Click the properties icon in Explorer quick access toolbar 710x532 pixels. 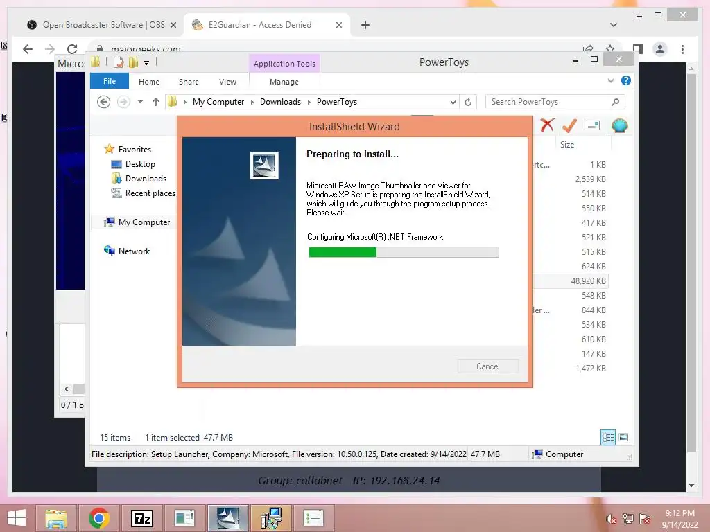[x=118, y=62]
